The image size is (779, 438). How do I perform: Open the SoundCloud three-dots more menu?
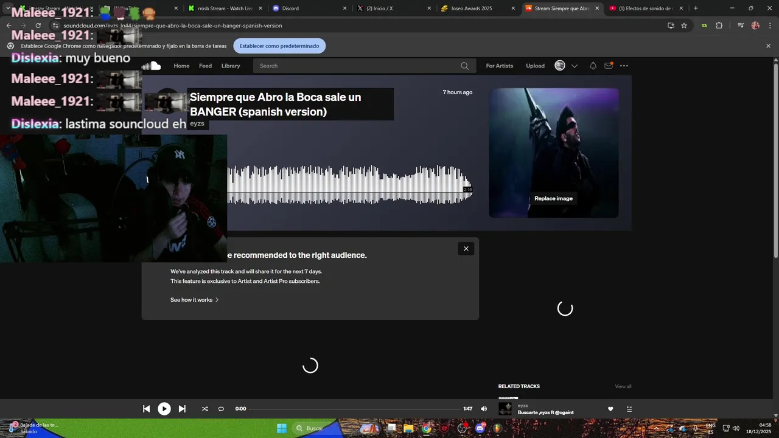pos(624,66)
